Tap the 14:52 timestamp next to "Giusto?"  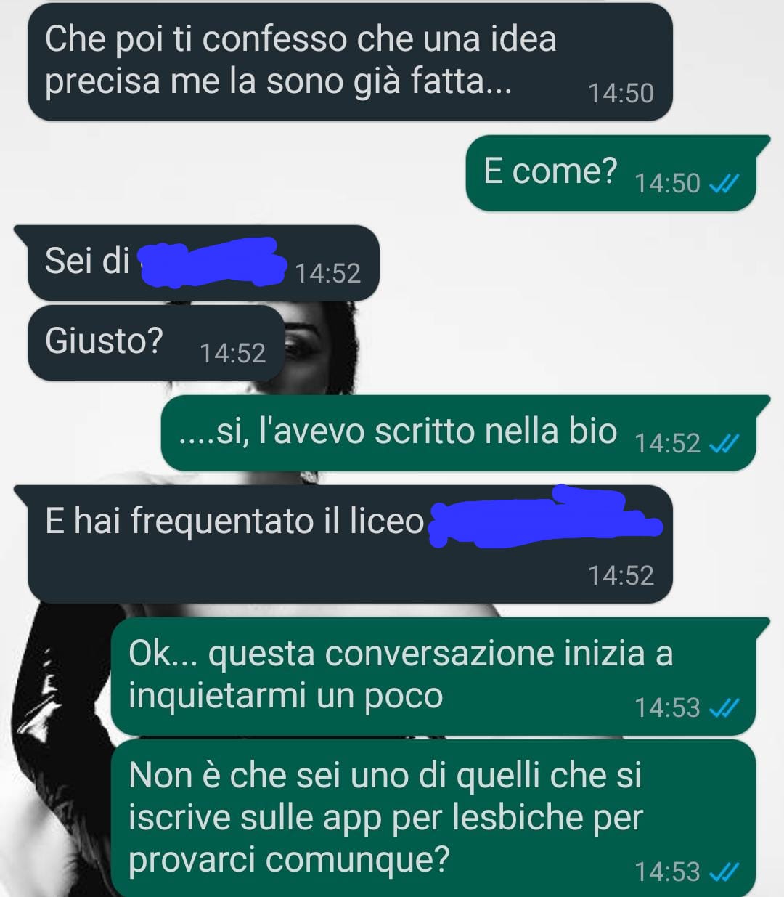[x=232, y=354]
